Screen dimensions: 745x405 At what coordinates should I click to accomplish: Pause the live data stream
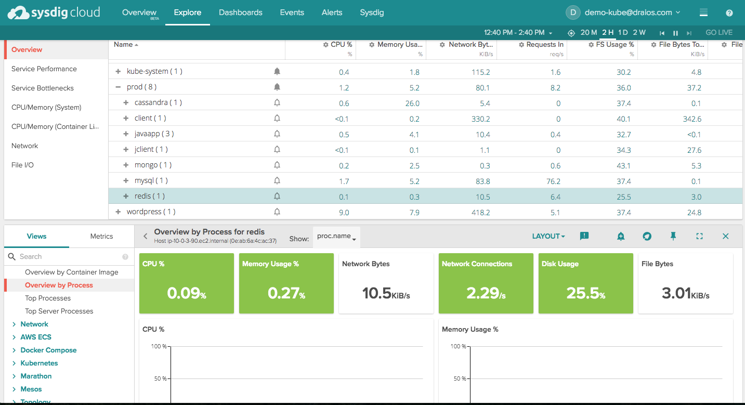click(675, 33)
